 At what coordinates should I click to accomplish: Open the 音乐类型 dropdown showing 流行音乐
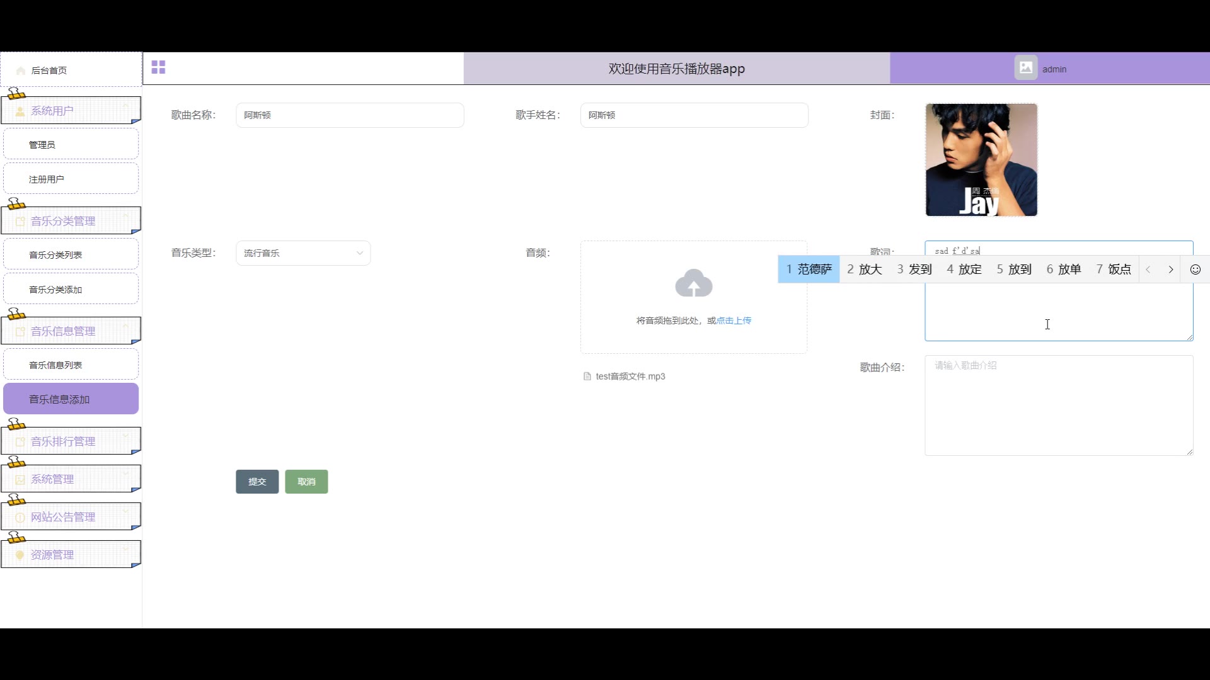coord(303,253)
